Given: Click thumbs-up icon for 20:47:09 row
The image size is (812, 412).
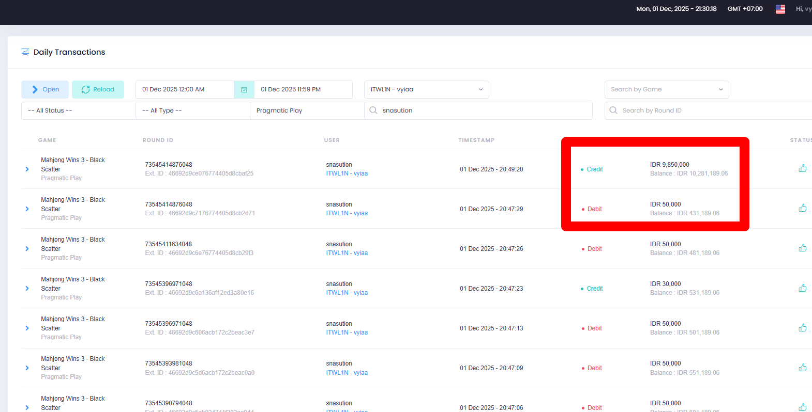Looking at the screenshot, I should 803,367.
